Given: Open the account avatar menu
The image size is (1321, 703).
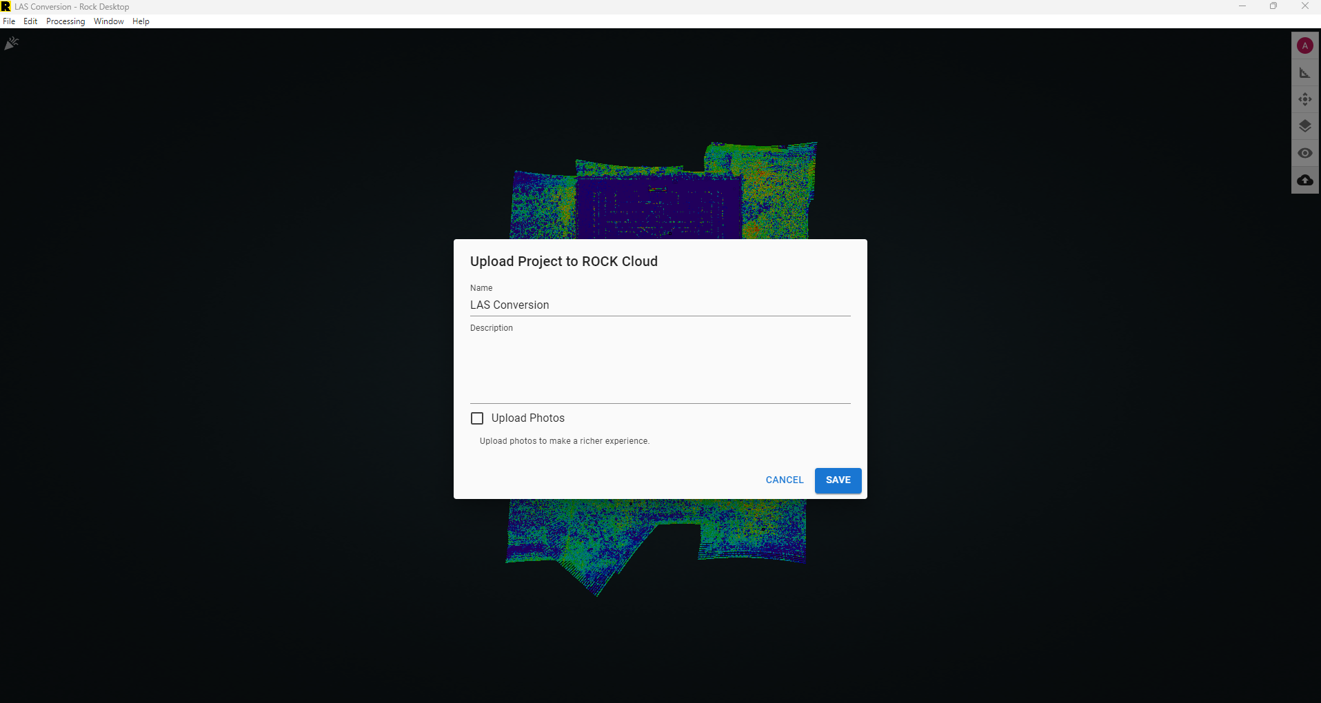Looking at the screenshot, I should pos(1304,45).
